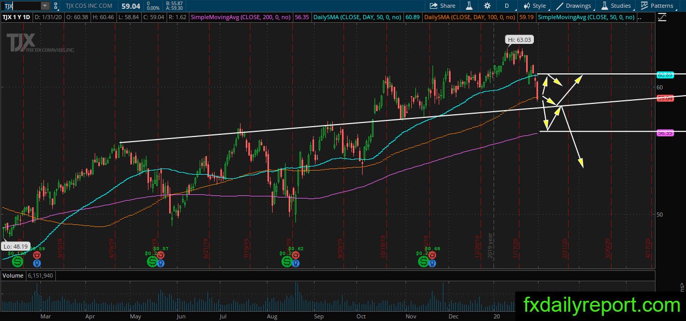Viewport: 686px width, 321px height.
Task: Click red earnings phone icon showing $0.57
Action: click(x=160, y=255)
